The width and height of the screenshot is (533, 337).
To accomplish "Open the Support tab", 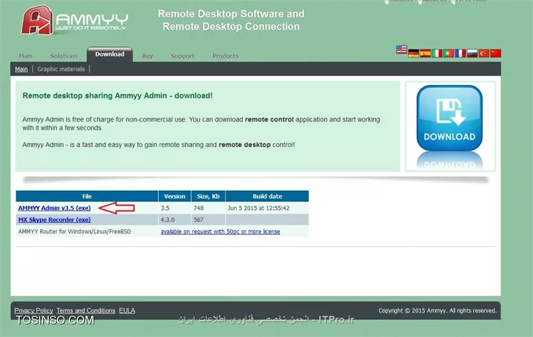I will click(x=182, y=56).
